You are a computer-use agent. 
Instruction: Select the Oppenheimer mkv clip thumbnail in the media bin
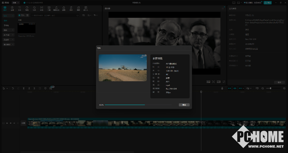pos(27,28)
